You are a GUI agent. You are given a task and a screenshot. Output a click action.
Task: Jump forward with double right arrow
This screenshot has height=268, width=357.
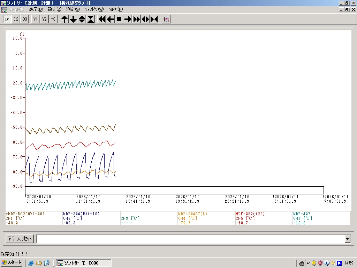pos(137,19)
